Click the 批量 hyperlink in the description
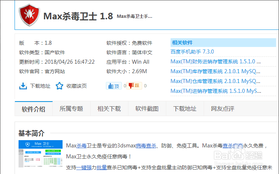279x174 pixels. 101,167
